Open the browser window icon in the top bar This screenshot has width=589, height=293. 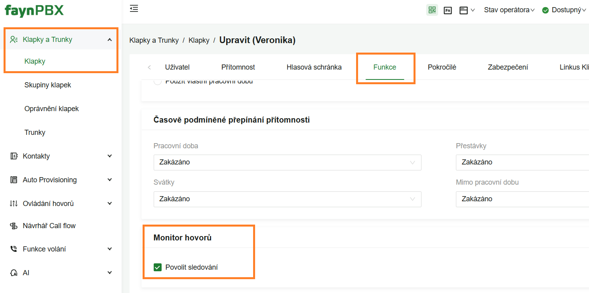(x=464, y=11)
